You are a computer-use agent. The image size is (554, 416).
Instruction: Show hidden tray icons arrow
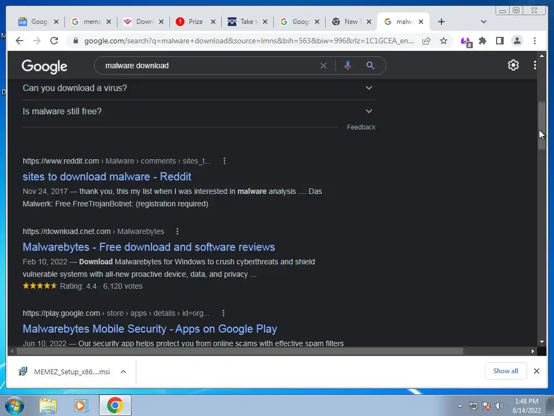460,406
